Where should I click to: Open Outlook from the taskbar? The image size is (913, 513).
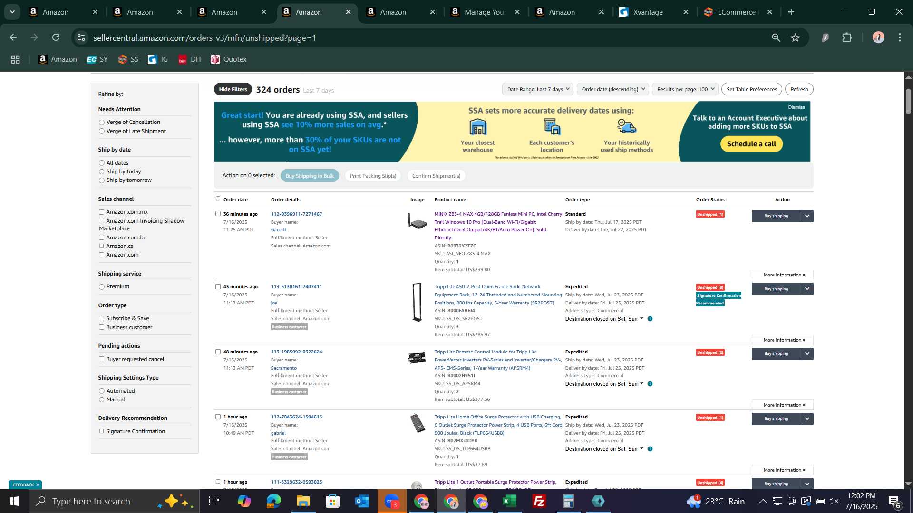click(x=362, y=501)
